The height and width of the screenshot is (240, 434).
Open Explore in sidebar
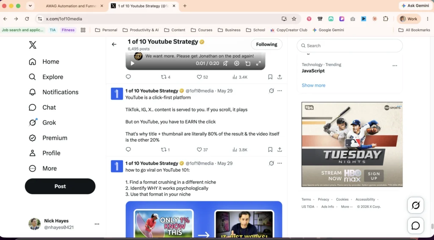click(x=46, y=77)
